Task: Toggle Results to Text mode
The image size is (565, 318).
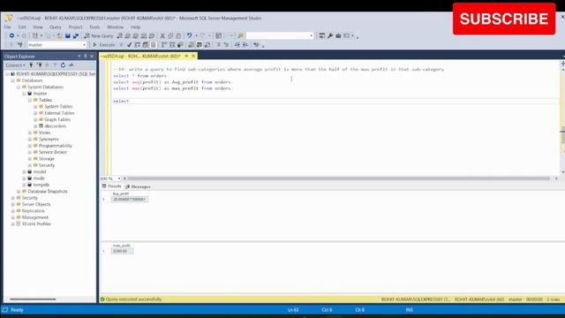Action: click(191, 45)
